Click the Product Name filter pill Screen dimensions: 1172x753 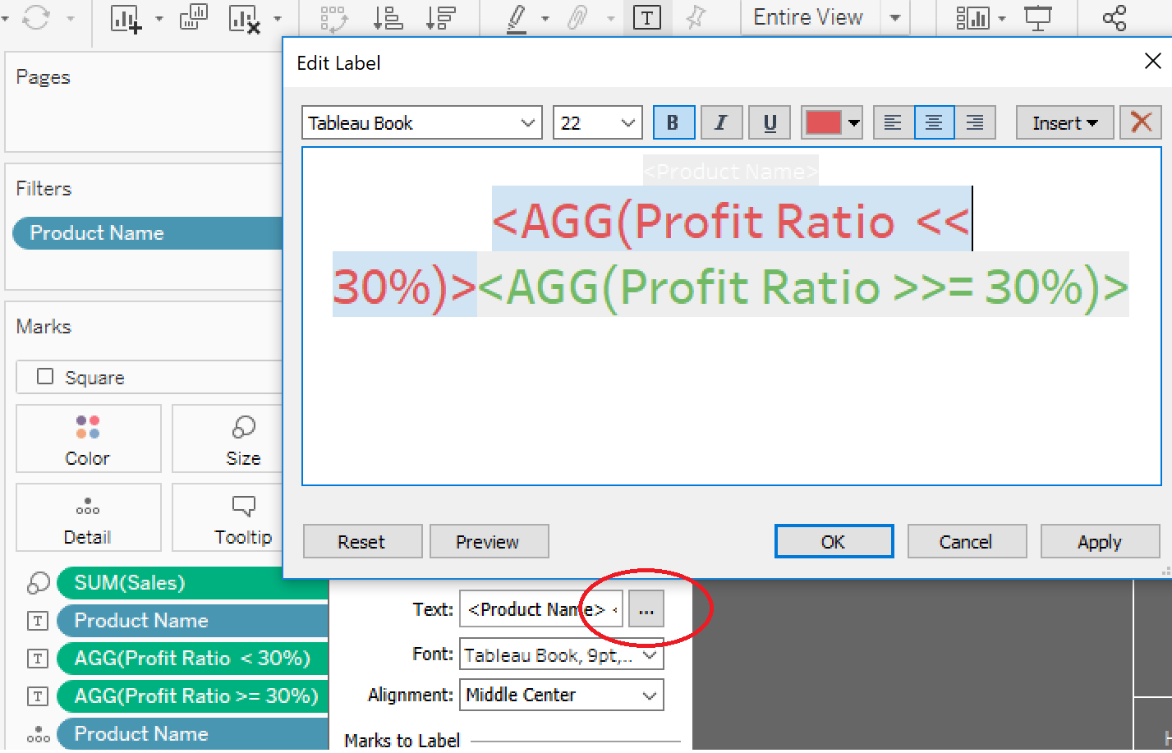coord(149,233)
